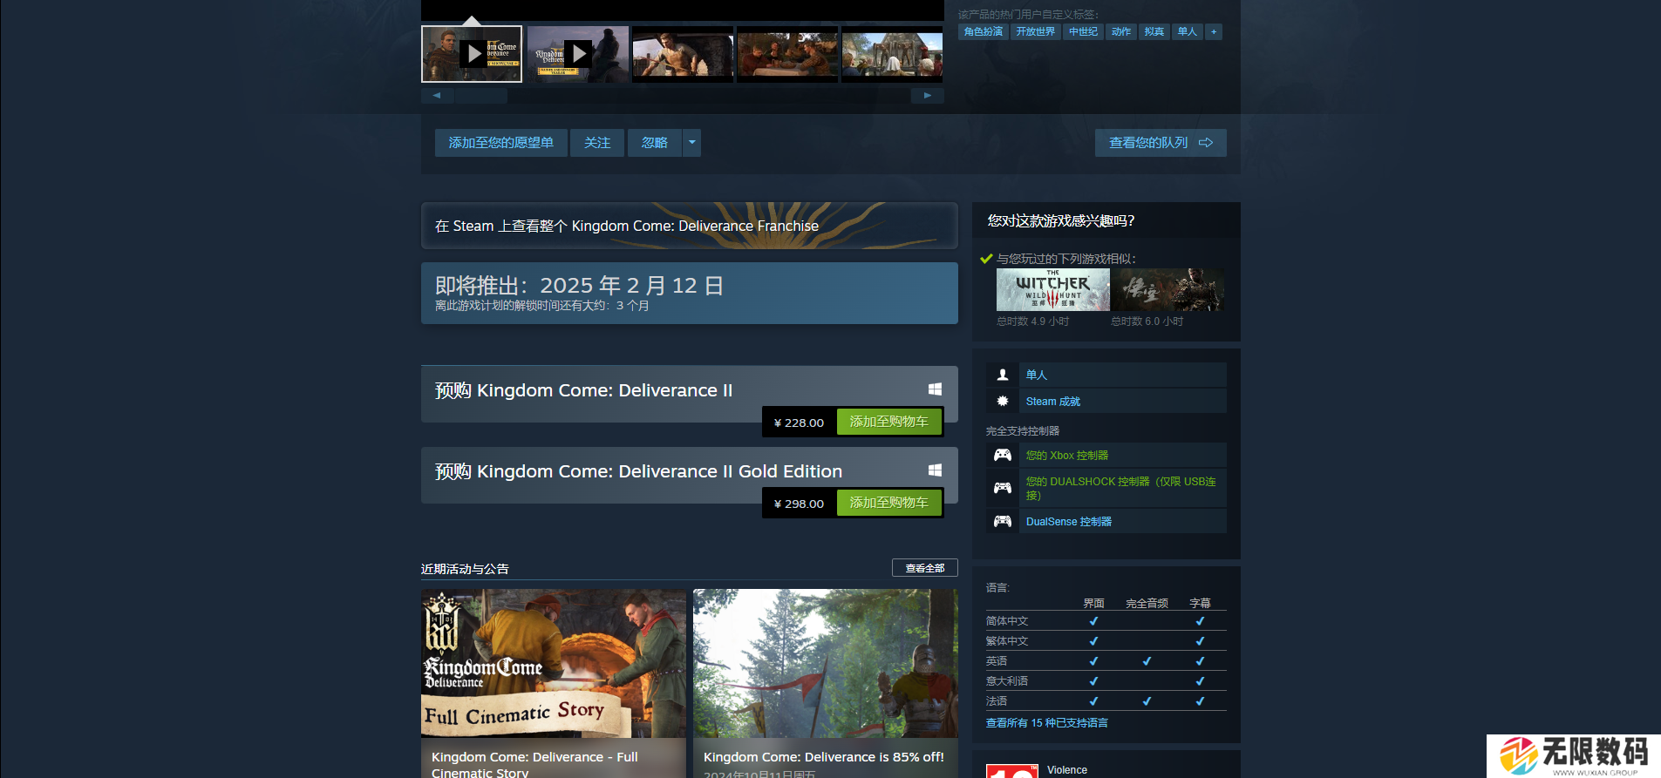Click 添加至您的愿望单 wishlist button

[500, 143]
